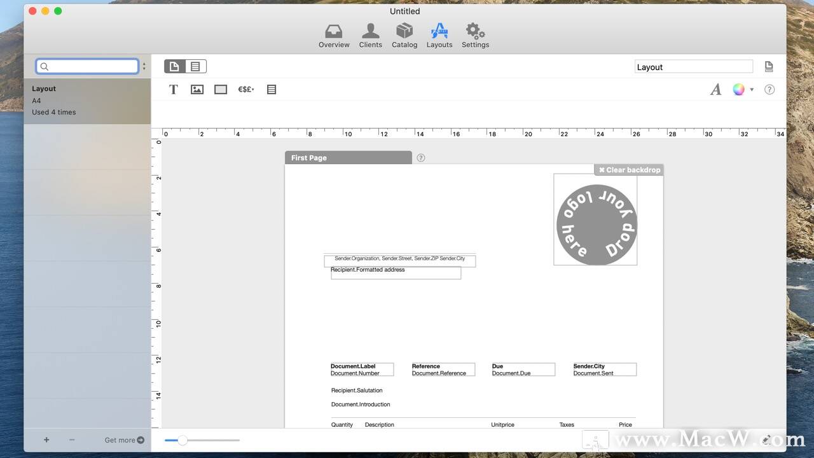
Task: Select the Document.Introduction field
Action: pos(361,405)
